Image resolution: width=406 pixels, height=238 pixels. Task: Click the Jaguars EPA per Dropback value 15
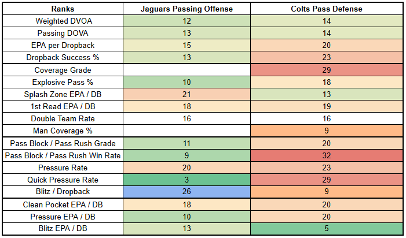tap(187, 45)
